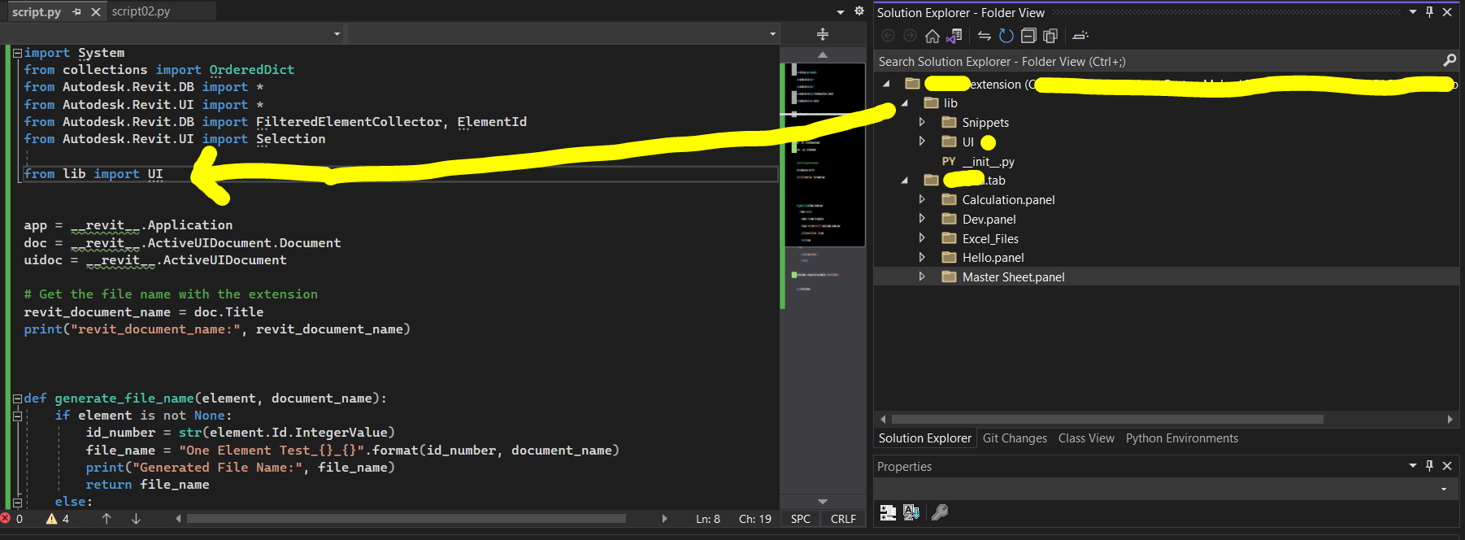The image size is (1465, 540).
Task: Click Sync with Active Document icon
Action: point(985,36)
